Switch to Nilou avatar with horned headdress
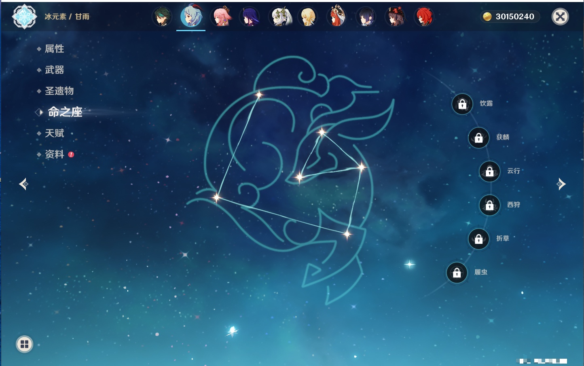 [337, 17]
